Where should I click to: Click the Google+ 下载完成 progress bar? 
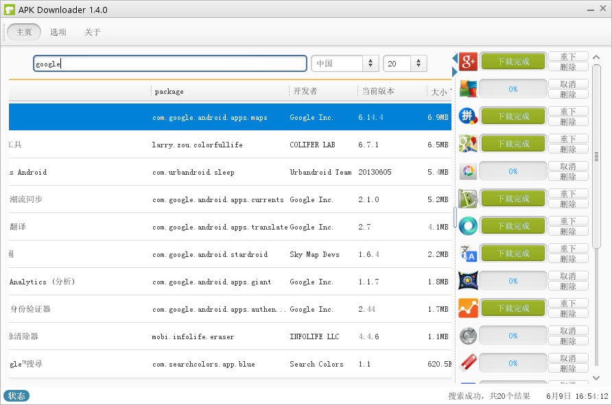(513, 62)
